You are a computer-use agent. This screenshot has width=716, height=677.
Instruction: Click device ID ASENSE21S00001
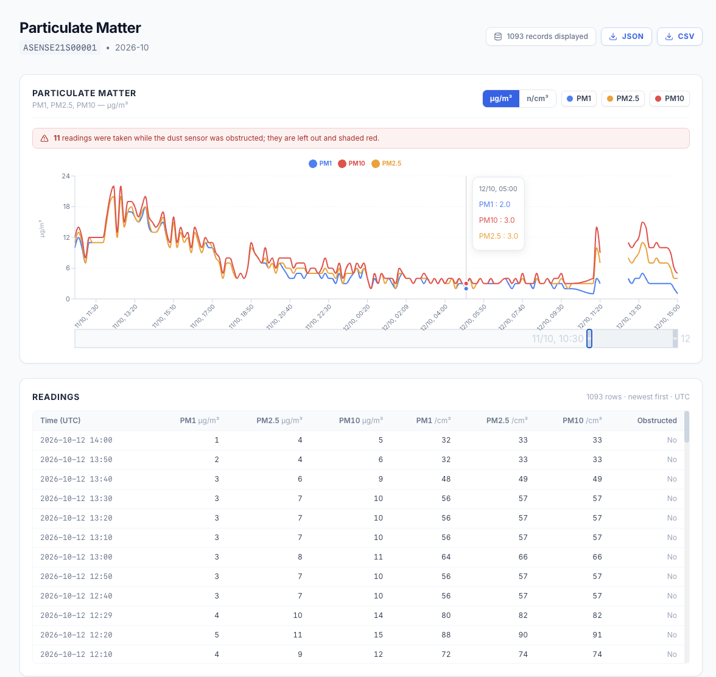point(60,47)
